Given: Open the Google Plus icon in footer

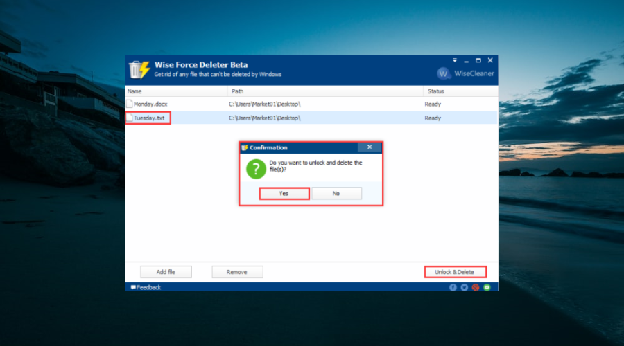Looking at the screenshot, I should [475, 287].
